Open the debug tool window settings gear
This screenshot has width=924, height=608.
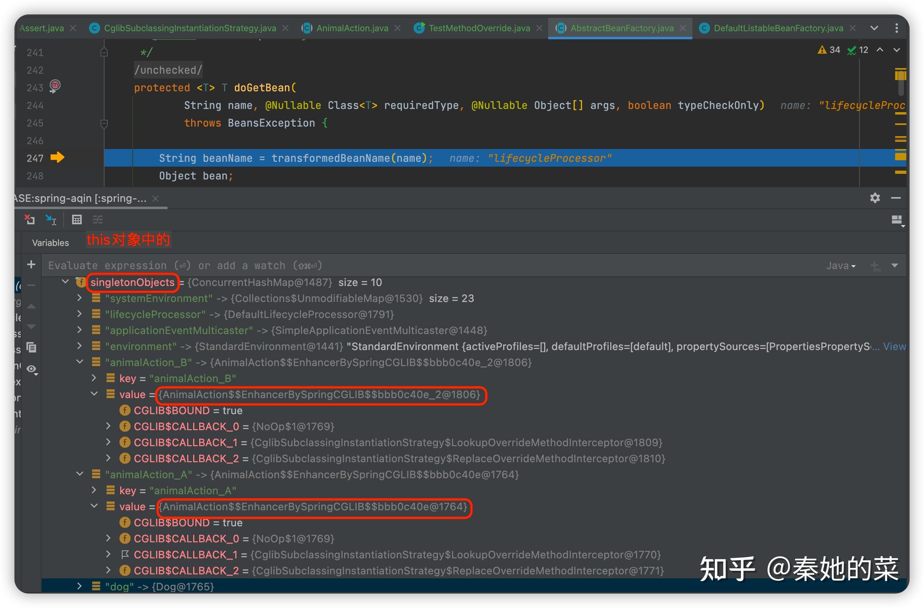[x=875, y=198]
